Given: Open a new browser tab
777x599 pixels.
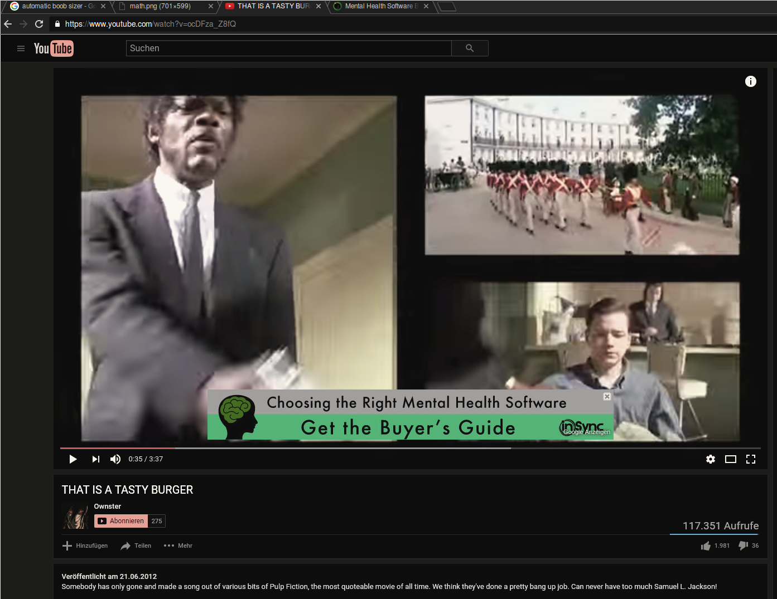Looking at the screenshot, I should tap(446, 6).
